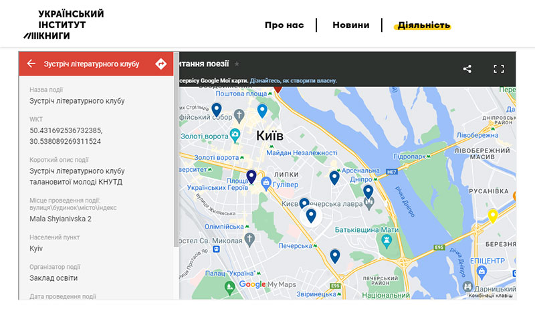The height and width of the screenshot is (319, 535).
Task: Select the blue pin right of Печерська
Action: 335,256
